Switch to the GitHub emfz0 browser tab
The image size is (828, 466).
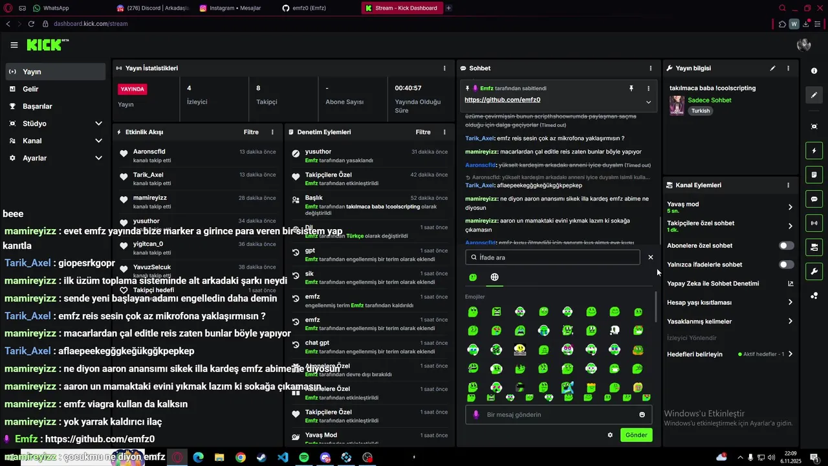coord(319,8)
